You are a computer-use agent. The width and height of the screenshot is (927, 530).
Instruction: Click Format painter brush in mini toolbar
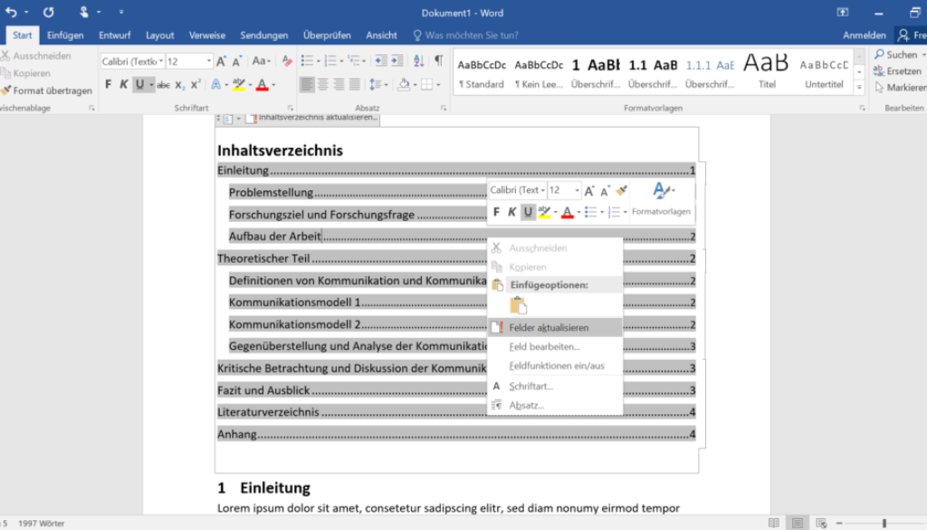pos(621,190)
